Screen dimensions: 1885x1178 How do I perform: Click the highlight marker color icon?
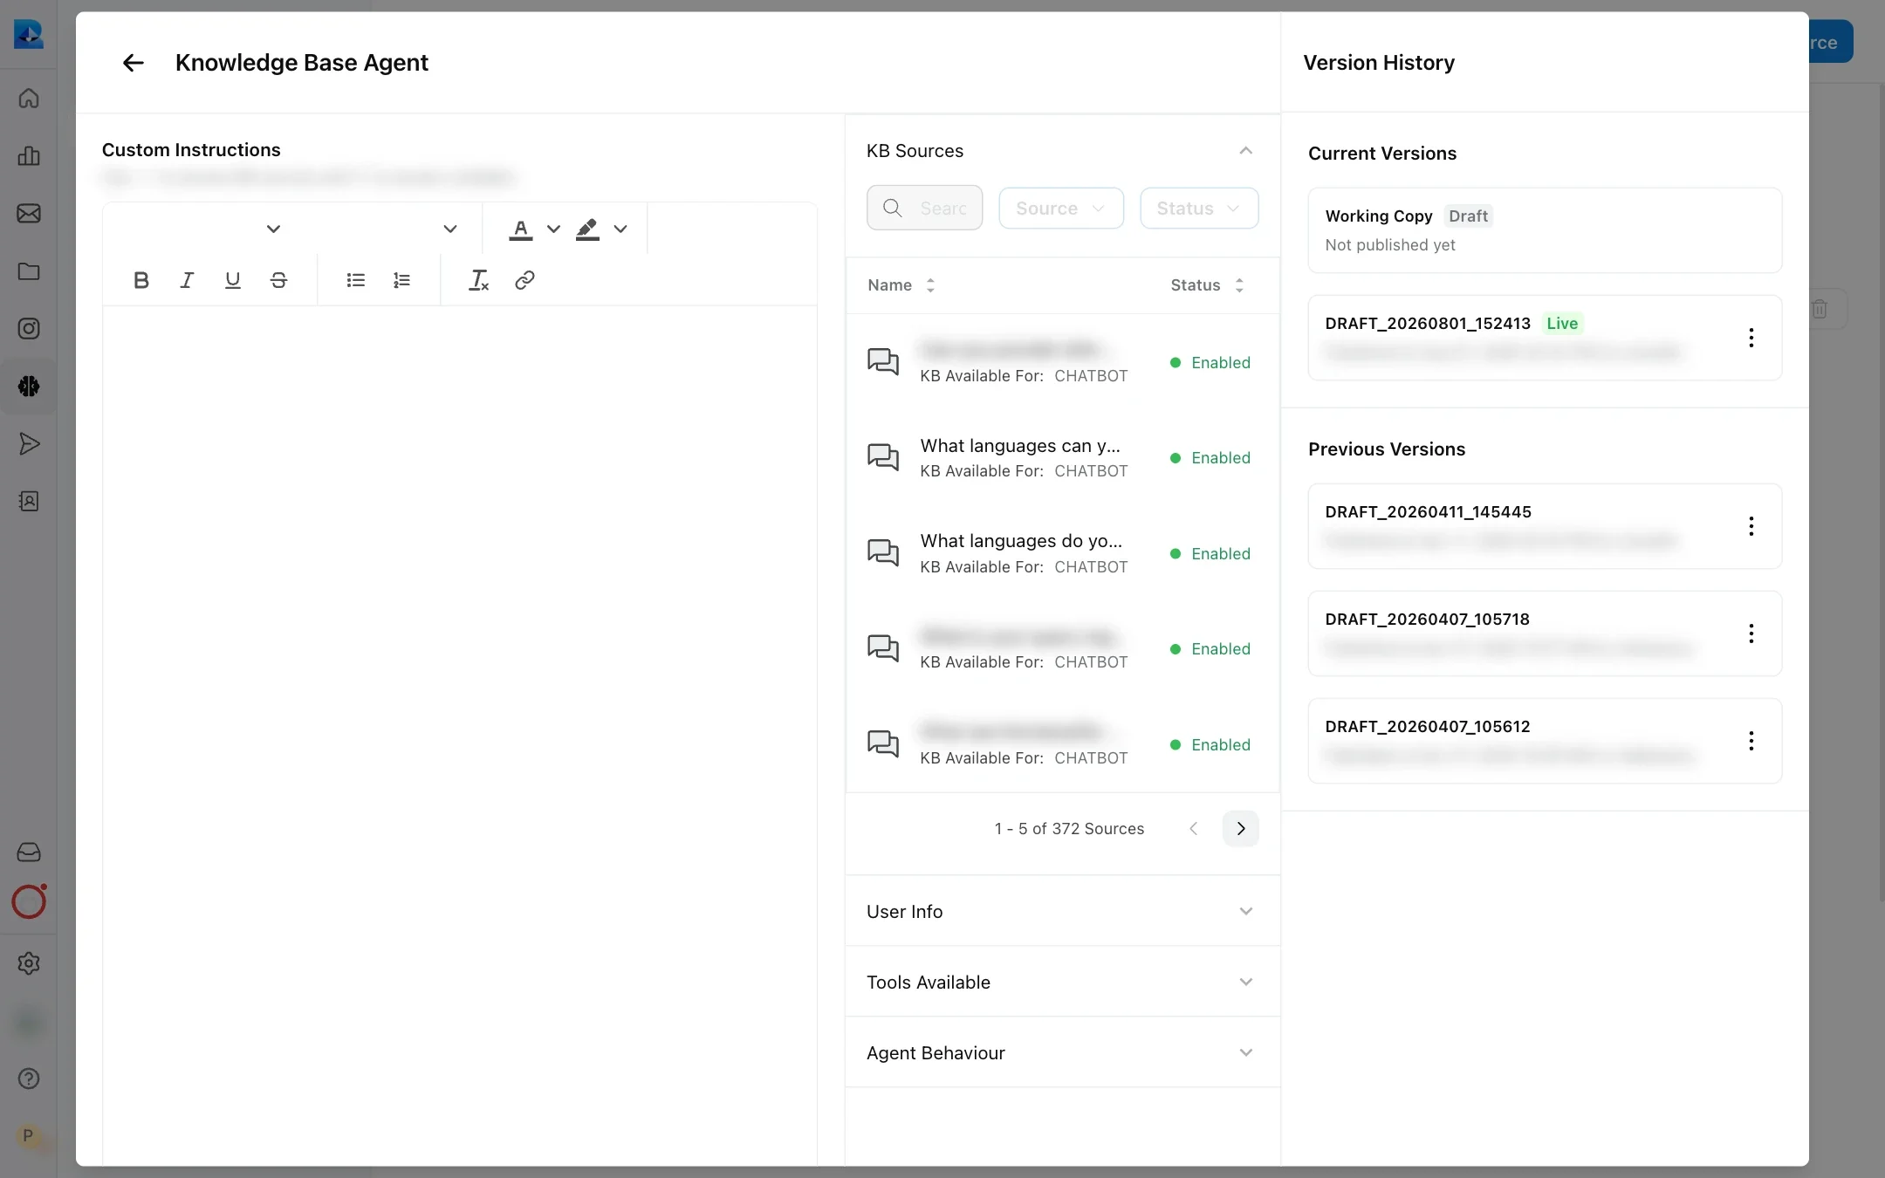pyautogui.click(x=587, y=229)
